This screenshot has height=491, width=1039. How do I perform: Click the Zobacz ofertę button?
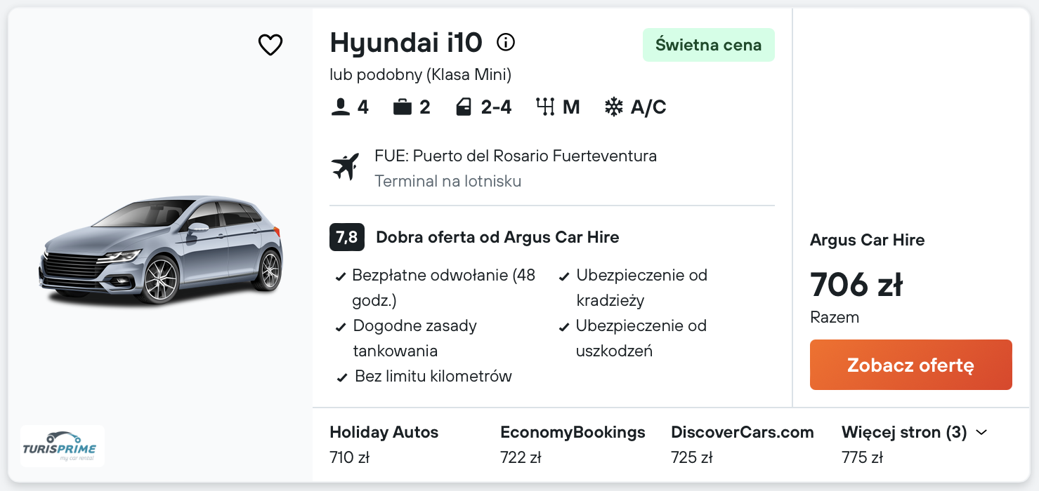coord(911,365)
